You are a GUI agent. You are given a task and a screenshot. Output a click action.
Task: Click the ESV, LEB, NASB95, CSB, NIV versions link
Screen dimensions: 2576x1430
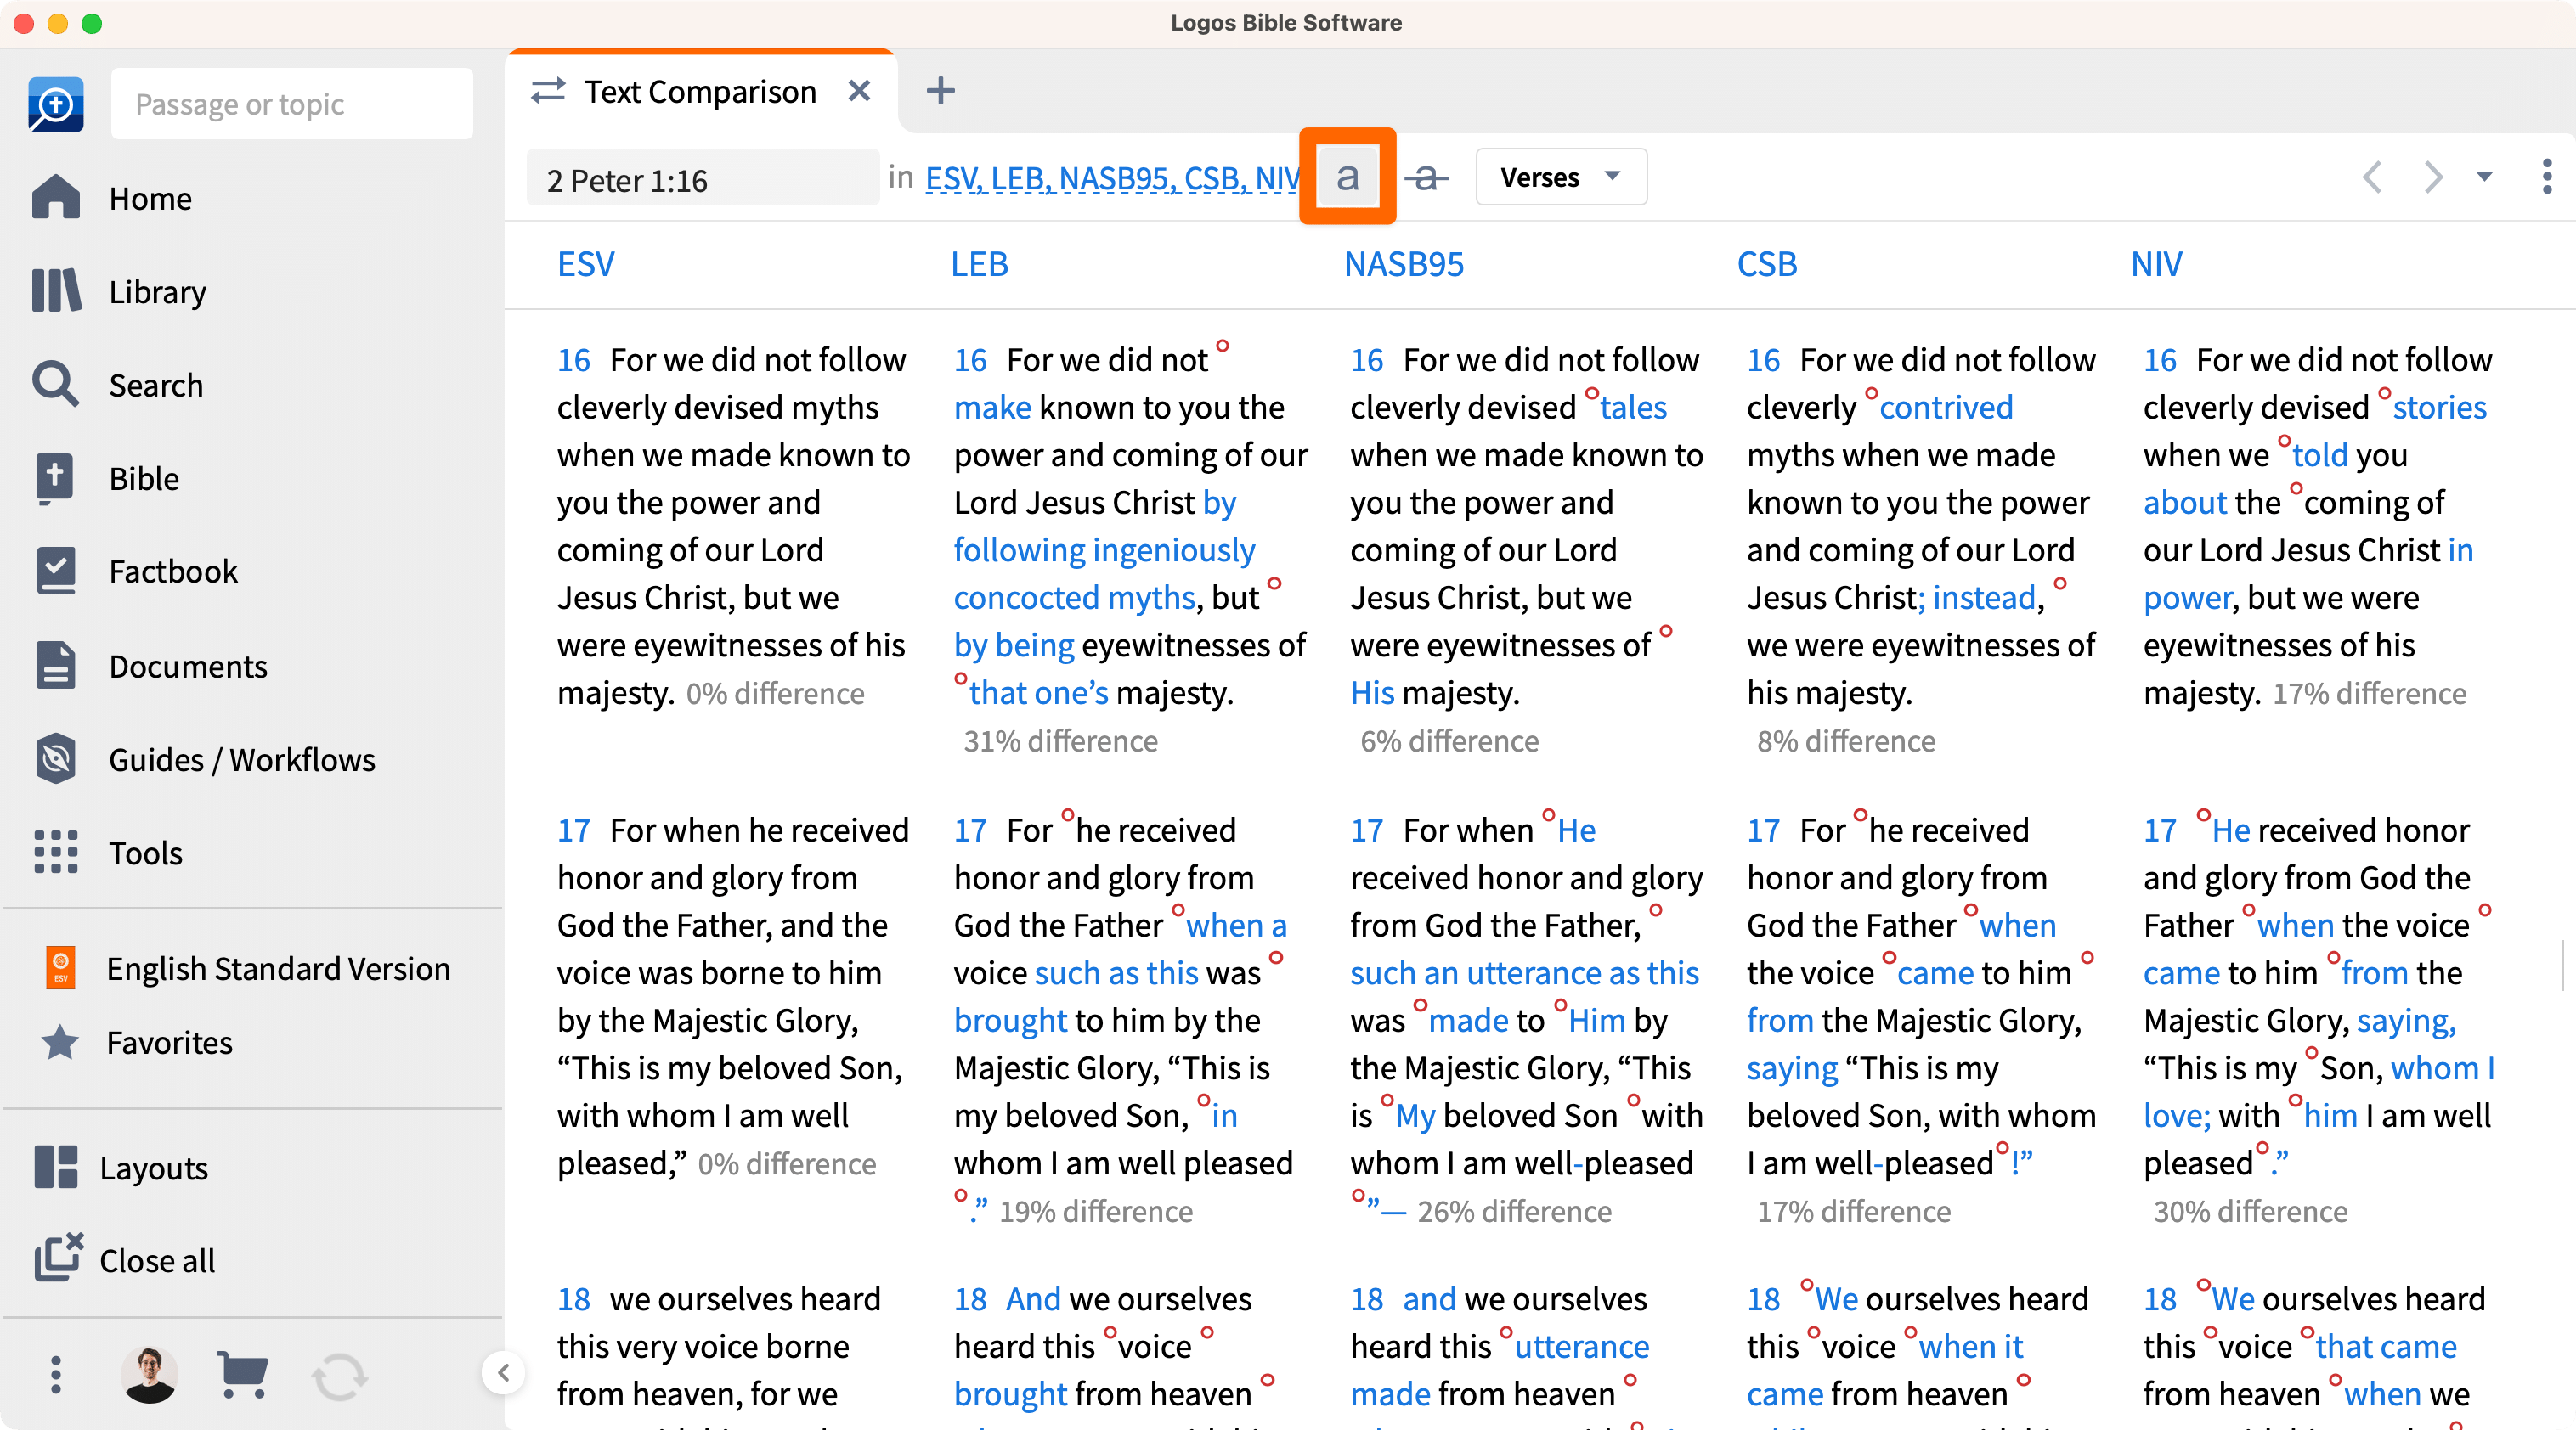click(1112, 177)
